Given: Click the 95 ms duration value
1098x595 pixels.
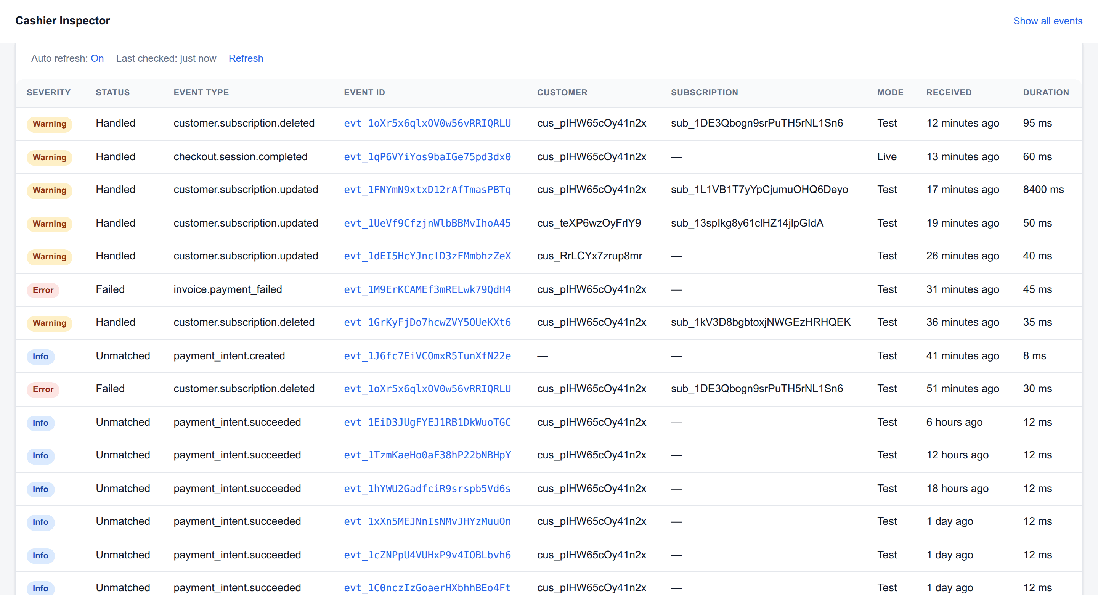Looking at the screenshot, I should pyautogui.click(x=1037, y=123).
